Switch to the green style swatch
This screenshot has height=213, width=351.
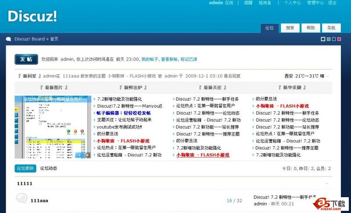(329, 39)
